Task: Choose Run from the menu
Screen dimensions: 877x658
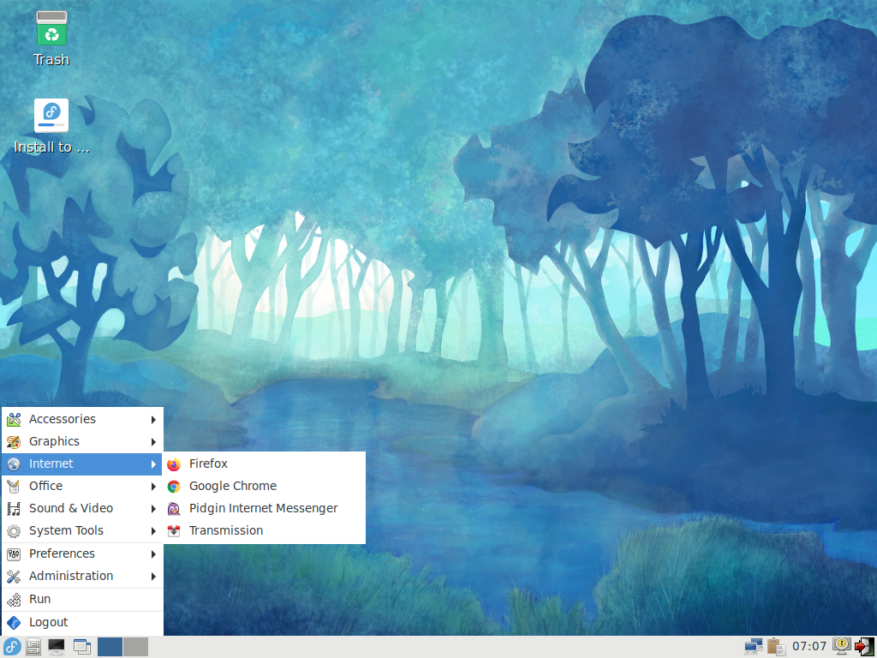Action: 82,599
